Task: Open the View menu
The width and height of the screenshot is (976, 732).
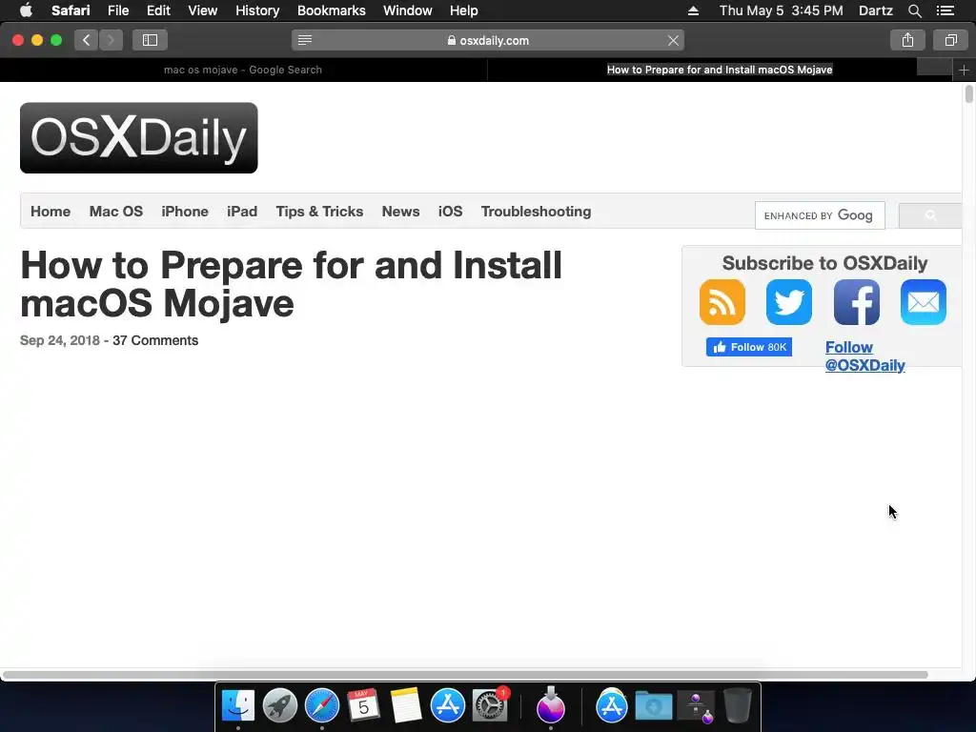Action: click(202, 10)
